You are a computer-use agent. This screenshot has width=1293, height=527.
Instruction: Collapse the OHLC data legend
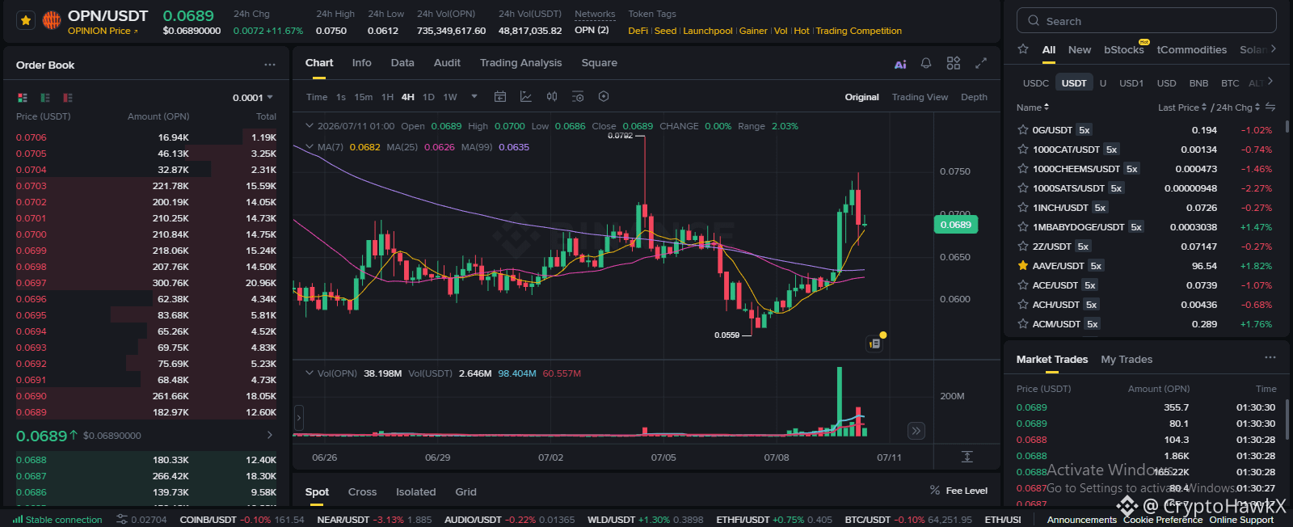point(309,126)
